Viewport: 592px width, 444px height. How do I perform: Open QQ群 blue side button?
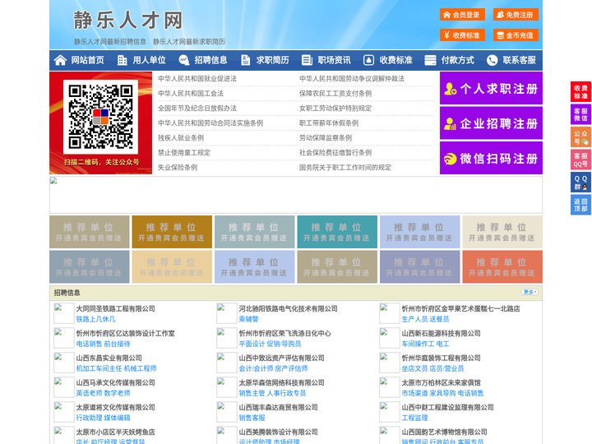(580, 183)
